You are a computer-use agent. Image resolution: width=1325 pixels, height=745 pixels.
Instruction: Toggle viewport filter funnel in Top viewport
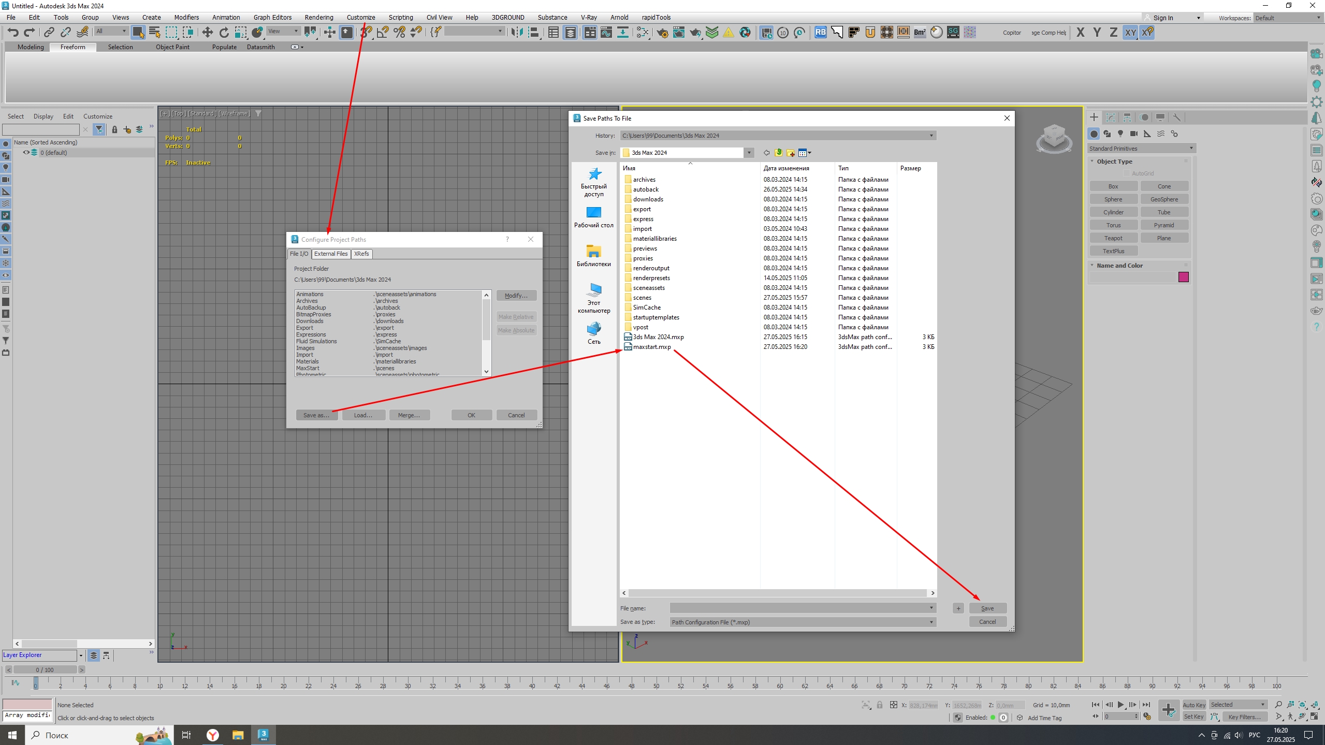pos(258,113)
